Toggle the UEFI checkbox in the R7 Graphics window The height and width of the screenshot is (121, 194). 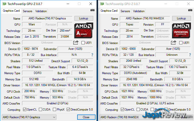point(83,43)
